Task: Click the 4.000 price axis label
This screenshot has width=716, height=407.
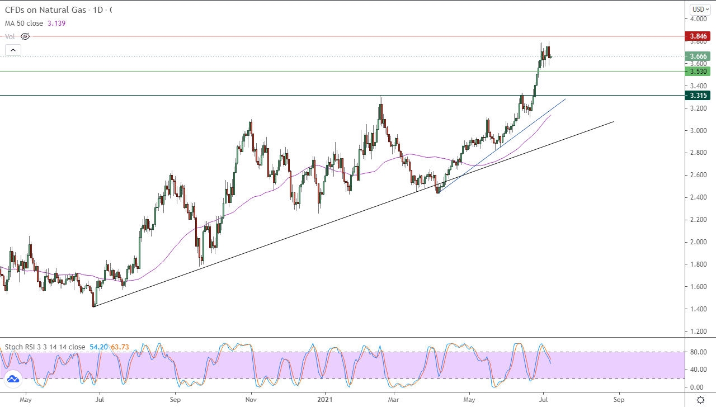Action: [x=698, y=19]
